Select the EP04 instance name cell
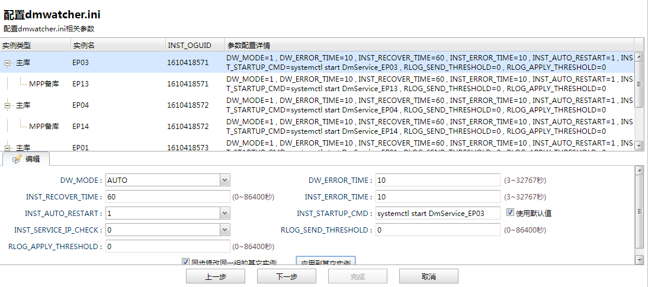648x287 pixels. (81, 105)
